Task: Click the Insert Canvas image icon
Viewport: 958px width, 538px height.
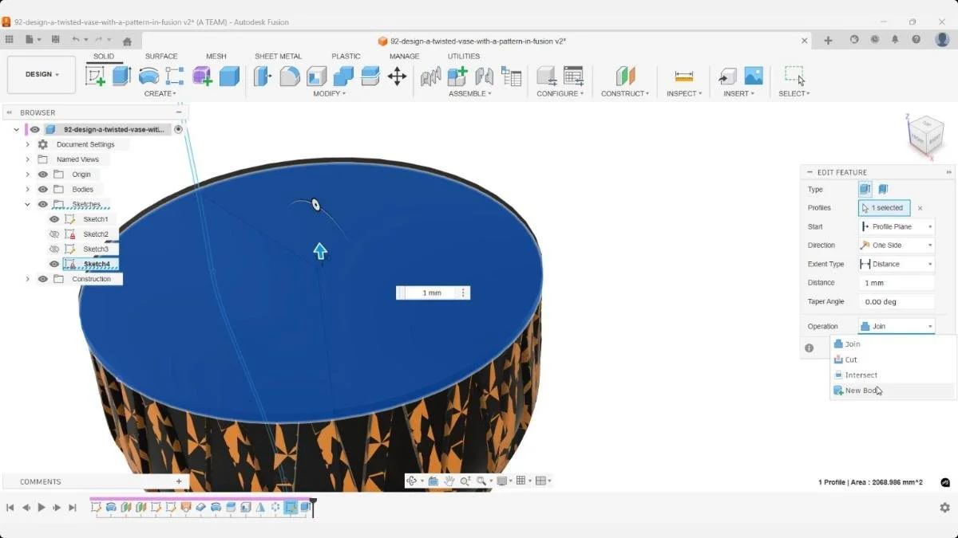Action: point(754,76)
